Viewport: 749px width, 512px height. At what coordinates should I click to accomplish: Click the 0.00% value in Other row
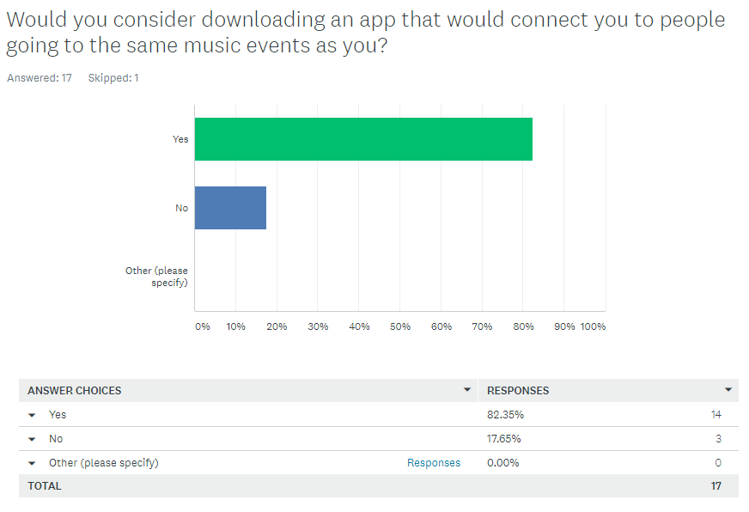(x=502, y=463)
